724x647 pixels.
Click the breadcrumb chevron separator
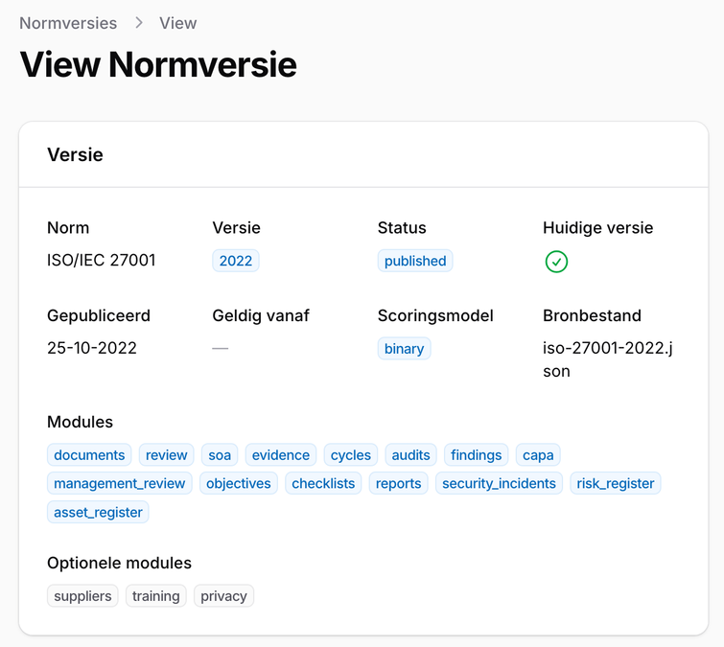(x=138, y=23)
